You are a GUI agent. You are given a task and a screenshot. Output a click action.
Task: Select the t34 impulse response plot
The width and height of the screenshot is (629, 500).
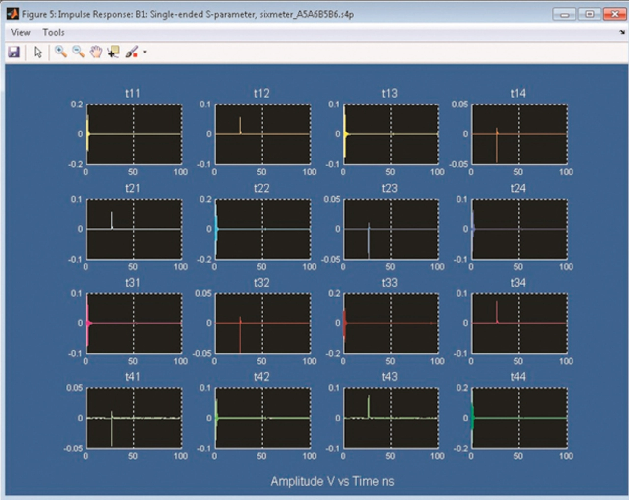[519, 323]
